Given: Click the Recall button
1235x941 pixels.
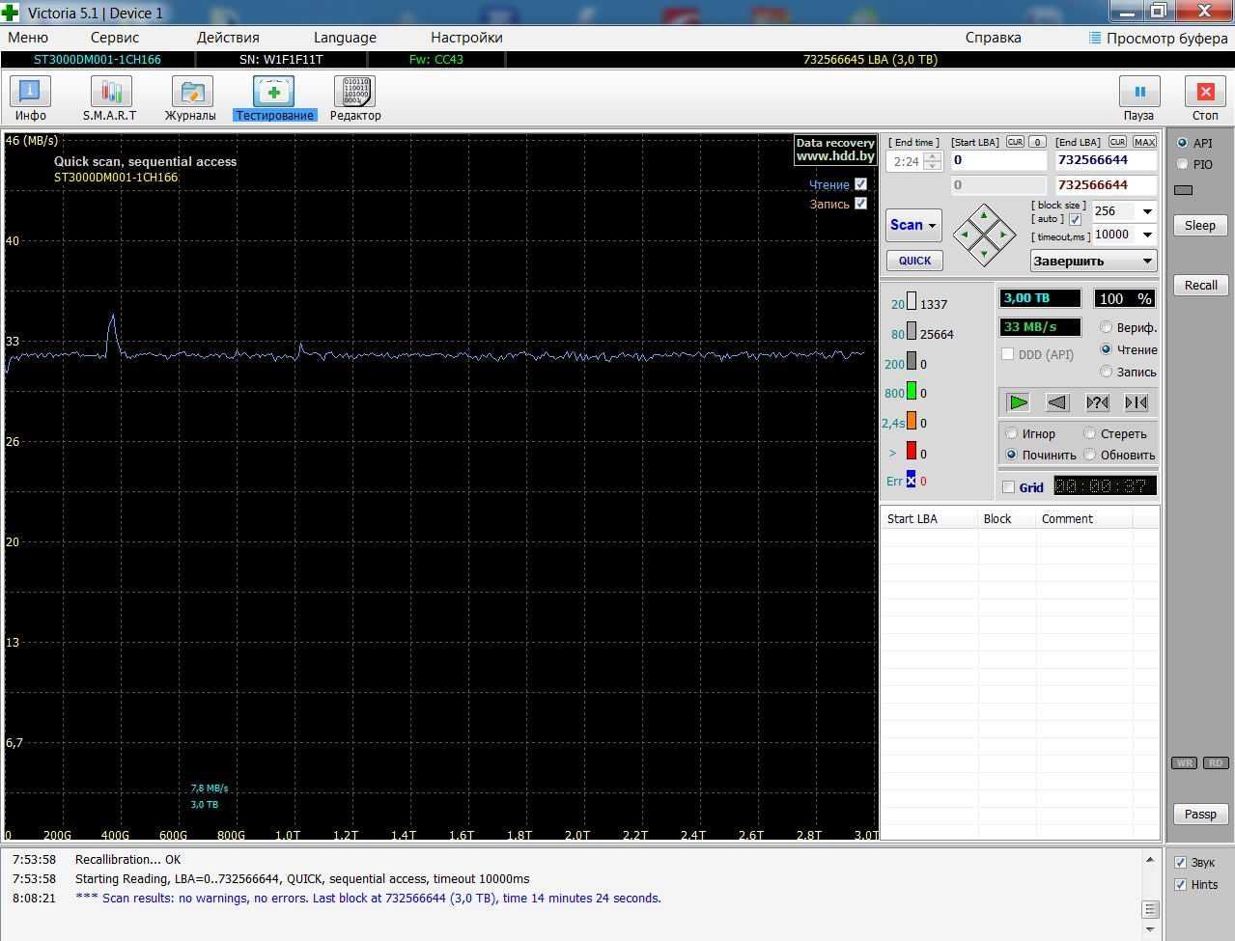Looking at the screenshot, I should pyautogui.click(x=1200, y=286).
